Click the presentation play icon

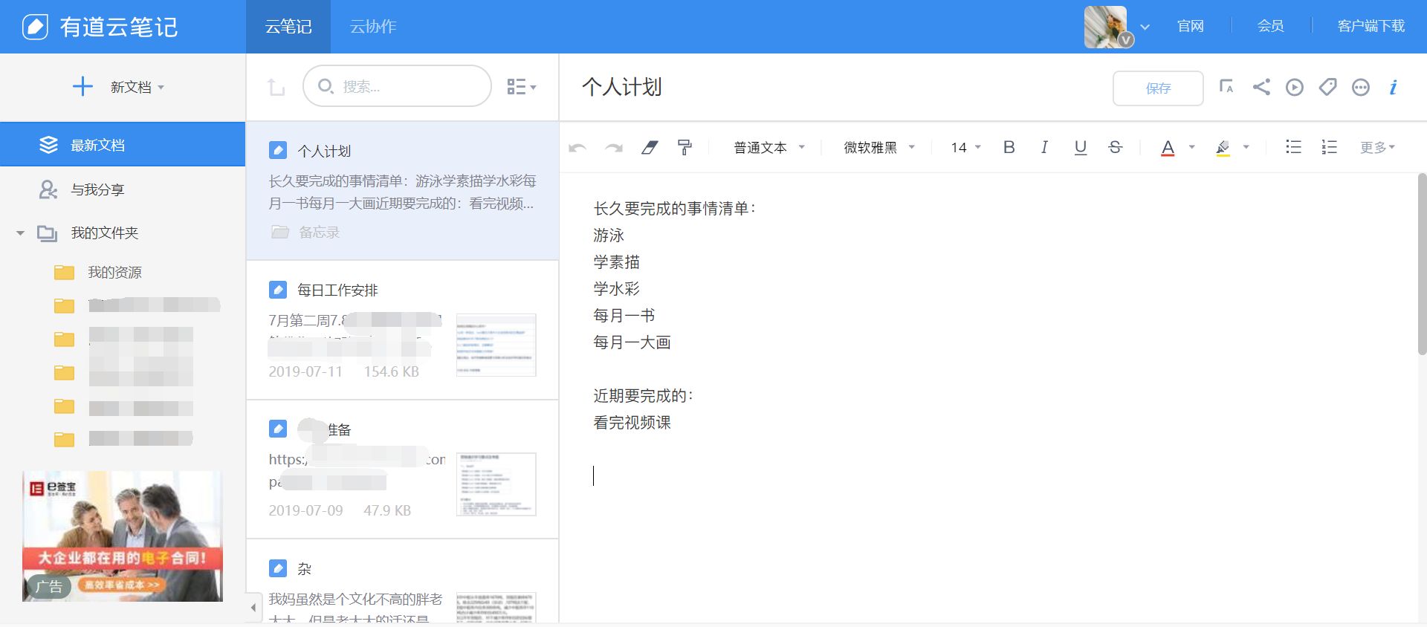click(x=1295, y=87)
